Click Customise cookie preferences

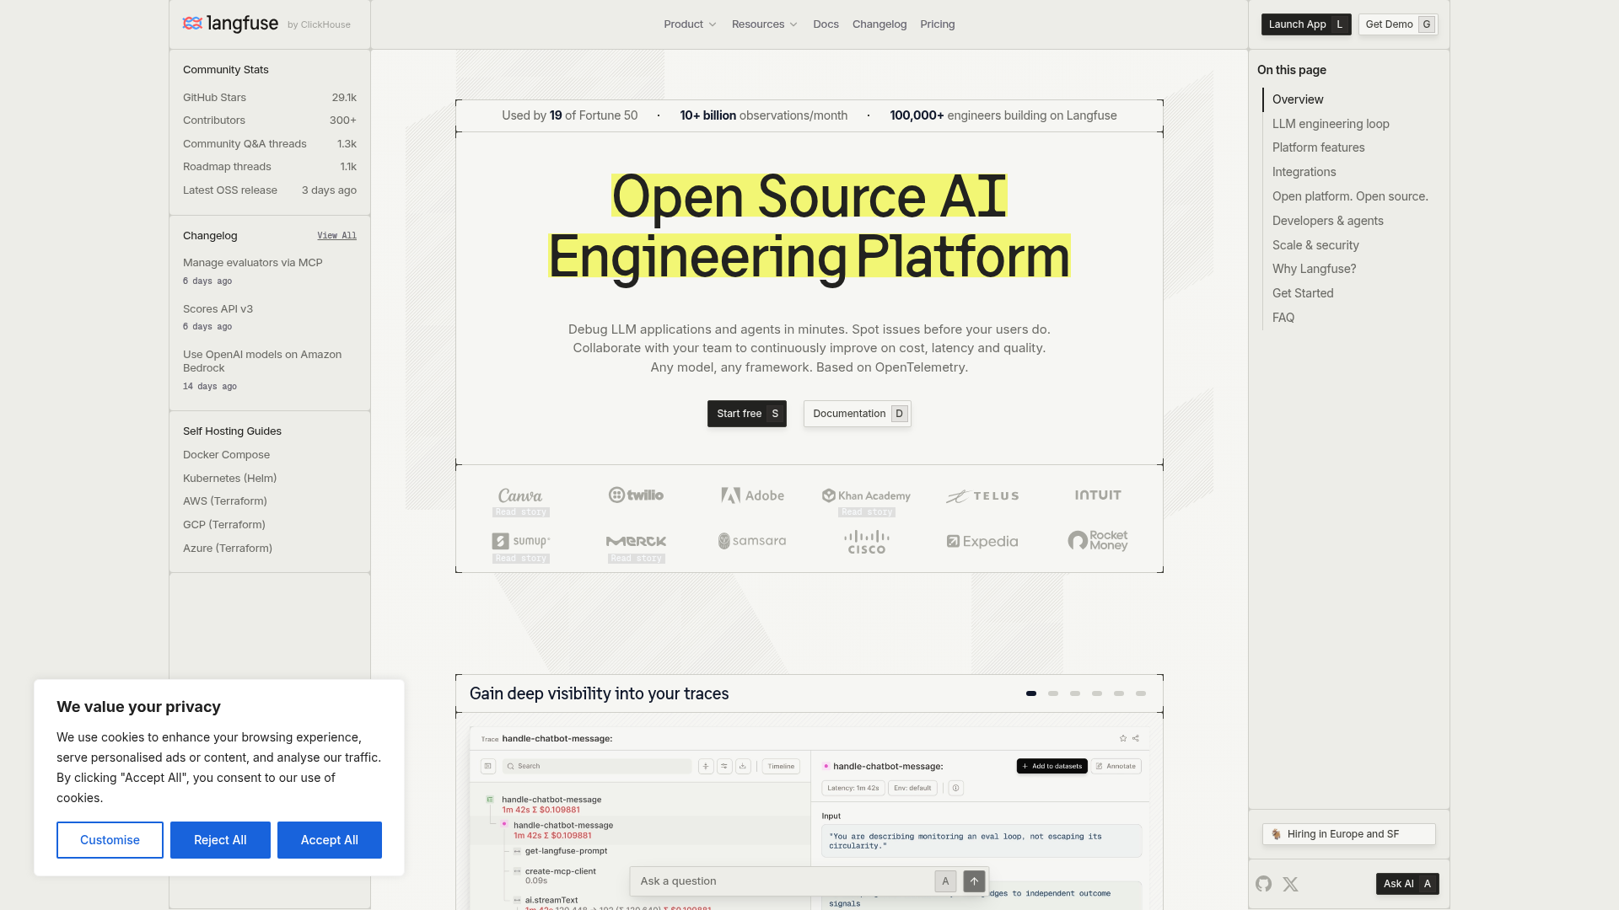click(x=110, y=840)
